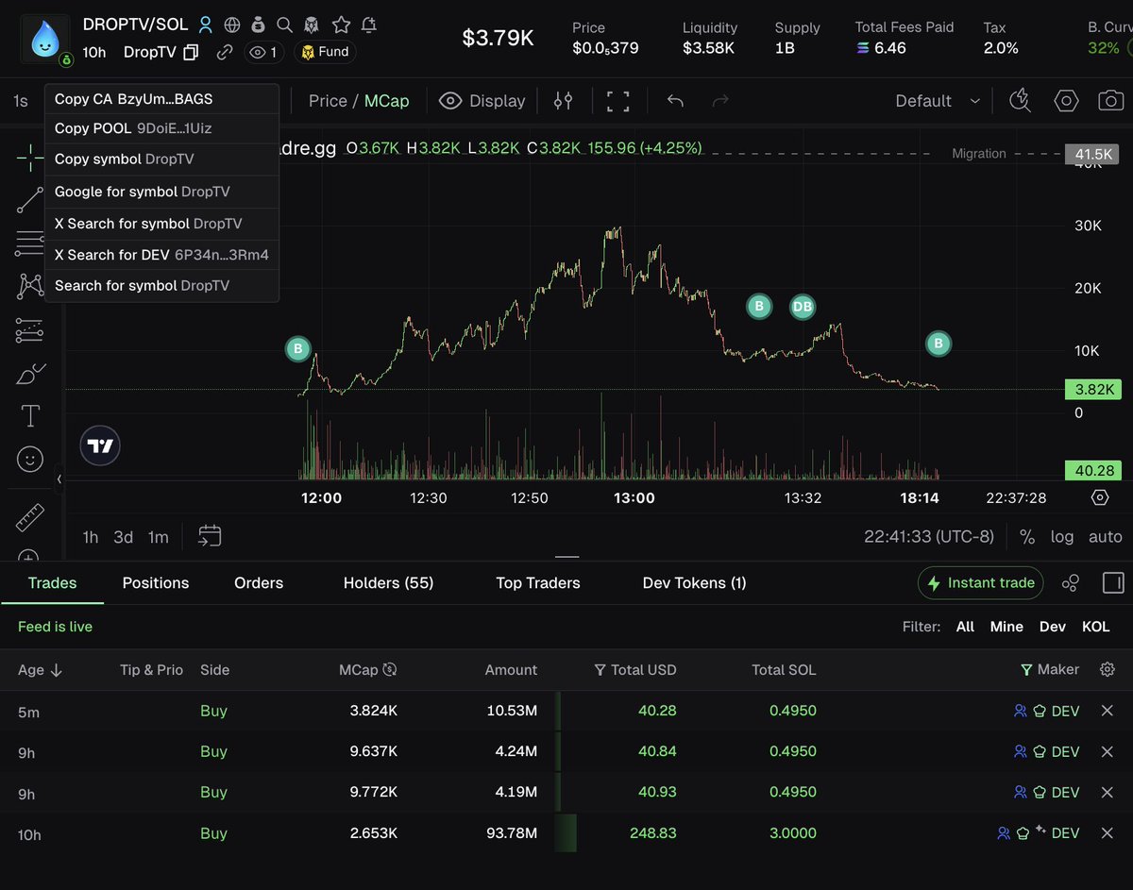Open the Positions tab
The image size is (1133, 890).
(156, 583)
